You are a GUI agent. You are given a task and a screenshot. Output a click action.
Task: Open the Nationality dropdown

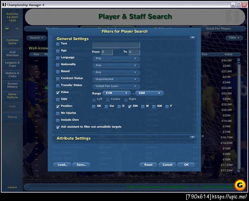(x=116, y=65)
